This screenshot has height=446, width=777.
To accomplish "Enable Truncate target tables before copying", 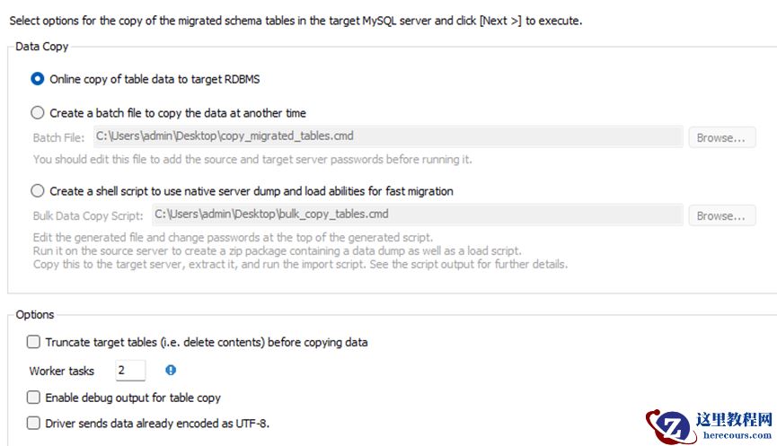I will click(x=34, y=342).
